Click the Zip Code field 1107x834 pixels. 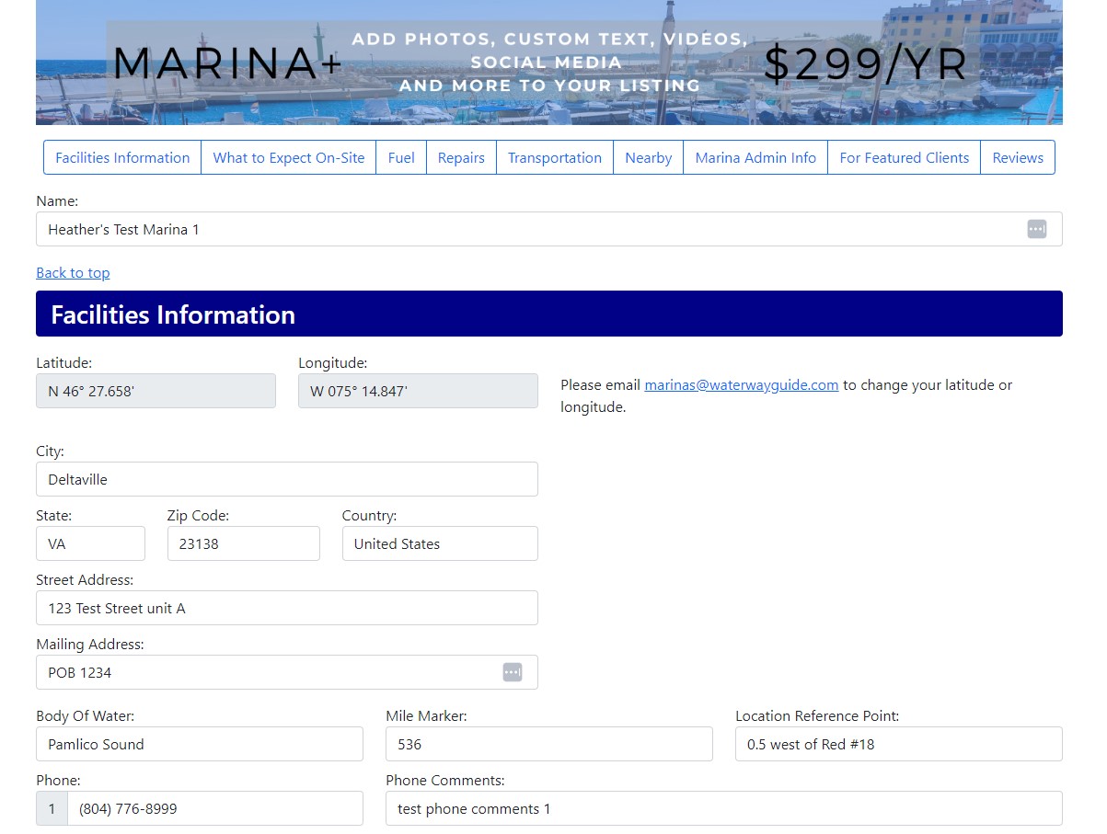[x=243, y=543]
